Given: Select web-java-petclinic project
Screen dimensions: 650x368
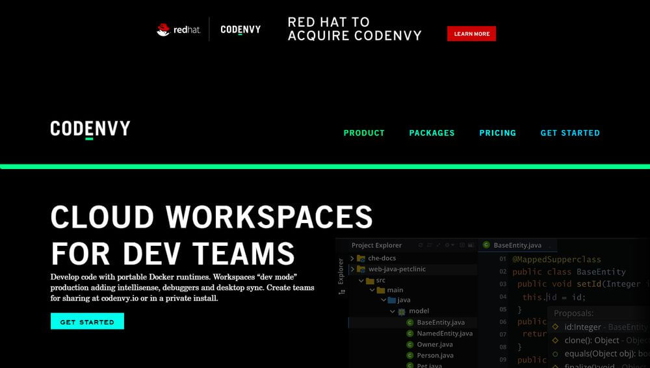Looking at the screenshot, I should [x=397, y=269].
